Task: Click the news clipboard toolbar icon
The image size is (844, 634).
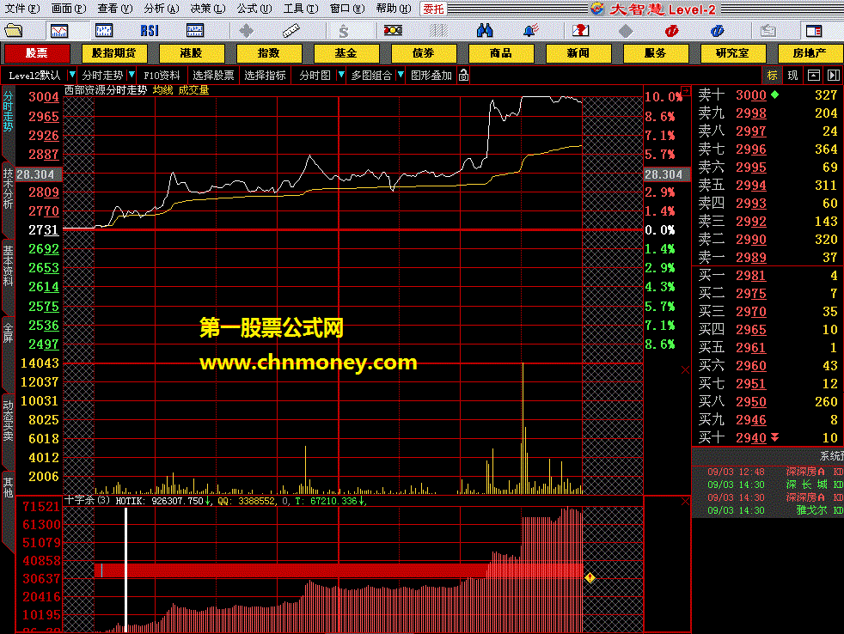Action: [768, 31]
